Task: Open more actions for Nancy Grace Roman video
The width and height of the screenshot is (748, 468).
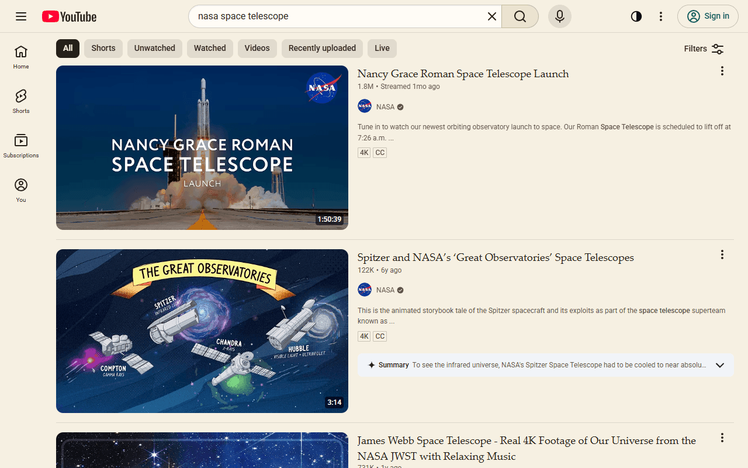Action: click(x=722, y=71)
